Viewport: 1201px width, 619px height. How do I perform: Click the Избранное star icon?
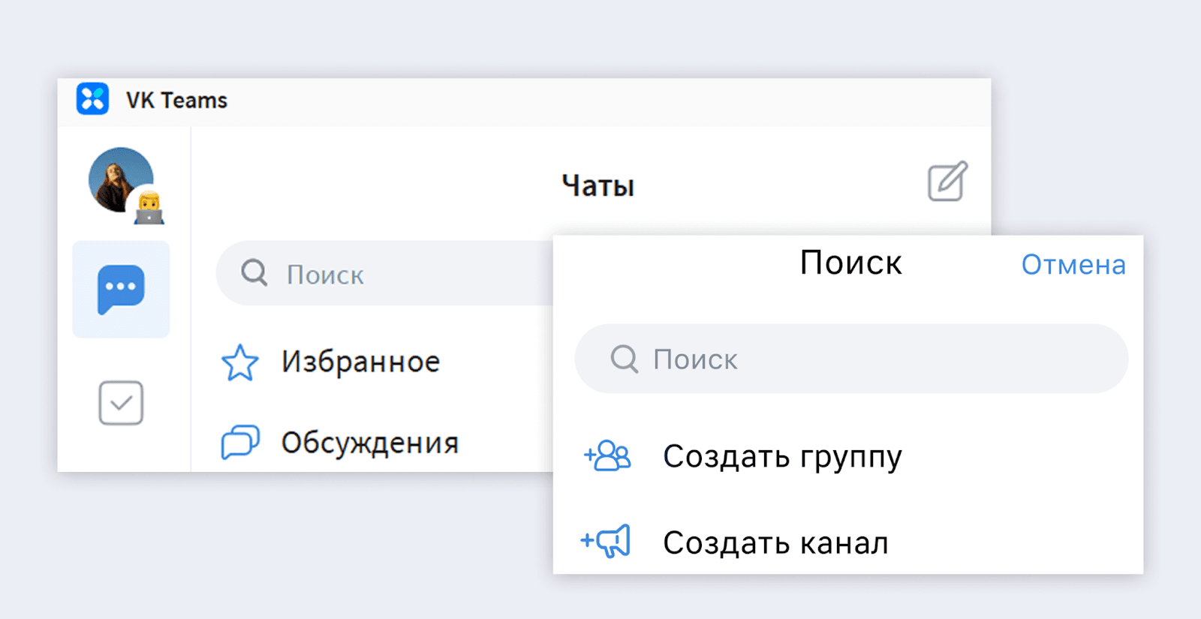(x=240, y=363)
